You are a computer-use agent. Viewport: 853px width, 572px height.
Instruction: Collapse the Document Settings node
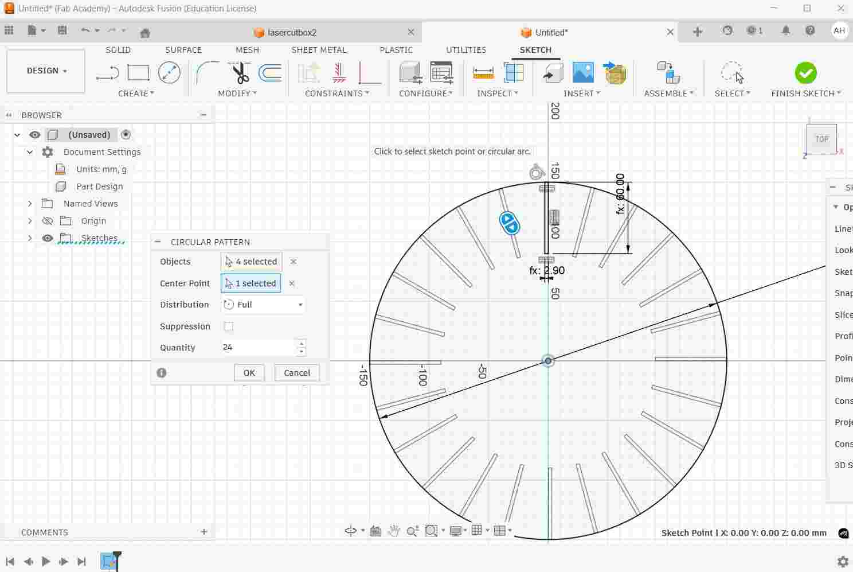pos(30,152)
